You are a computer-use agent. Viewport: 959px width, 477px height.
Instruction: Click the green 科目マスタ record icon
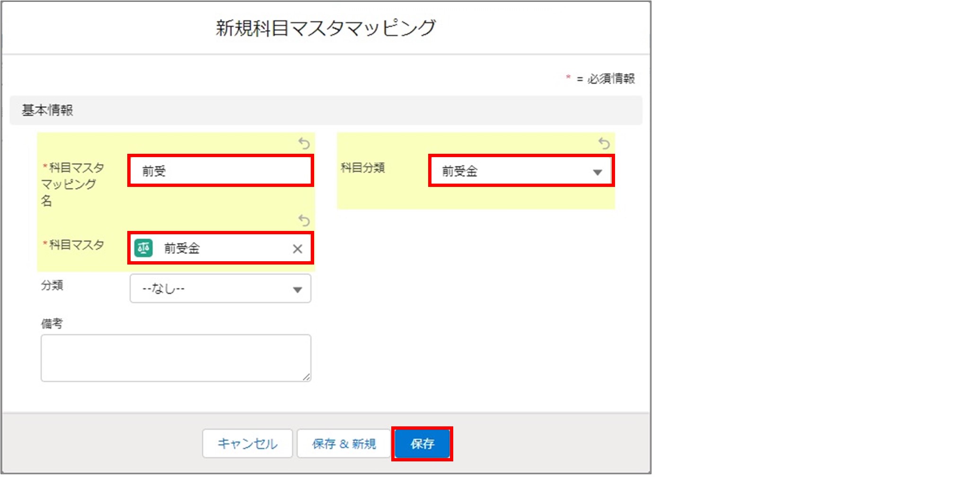point(143,248)
